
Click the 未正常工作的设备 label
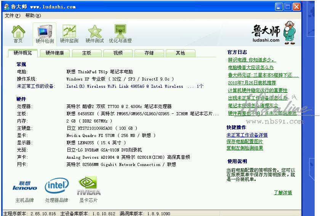(x=36, y=86)
